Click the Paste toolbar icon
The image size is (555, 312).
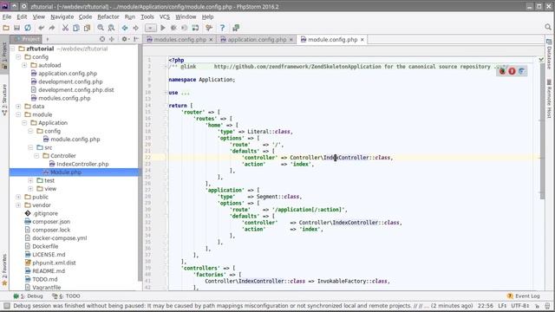point(87,28)
